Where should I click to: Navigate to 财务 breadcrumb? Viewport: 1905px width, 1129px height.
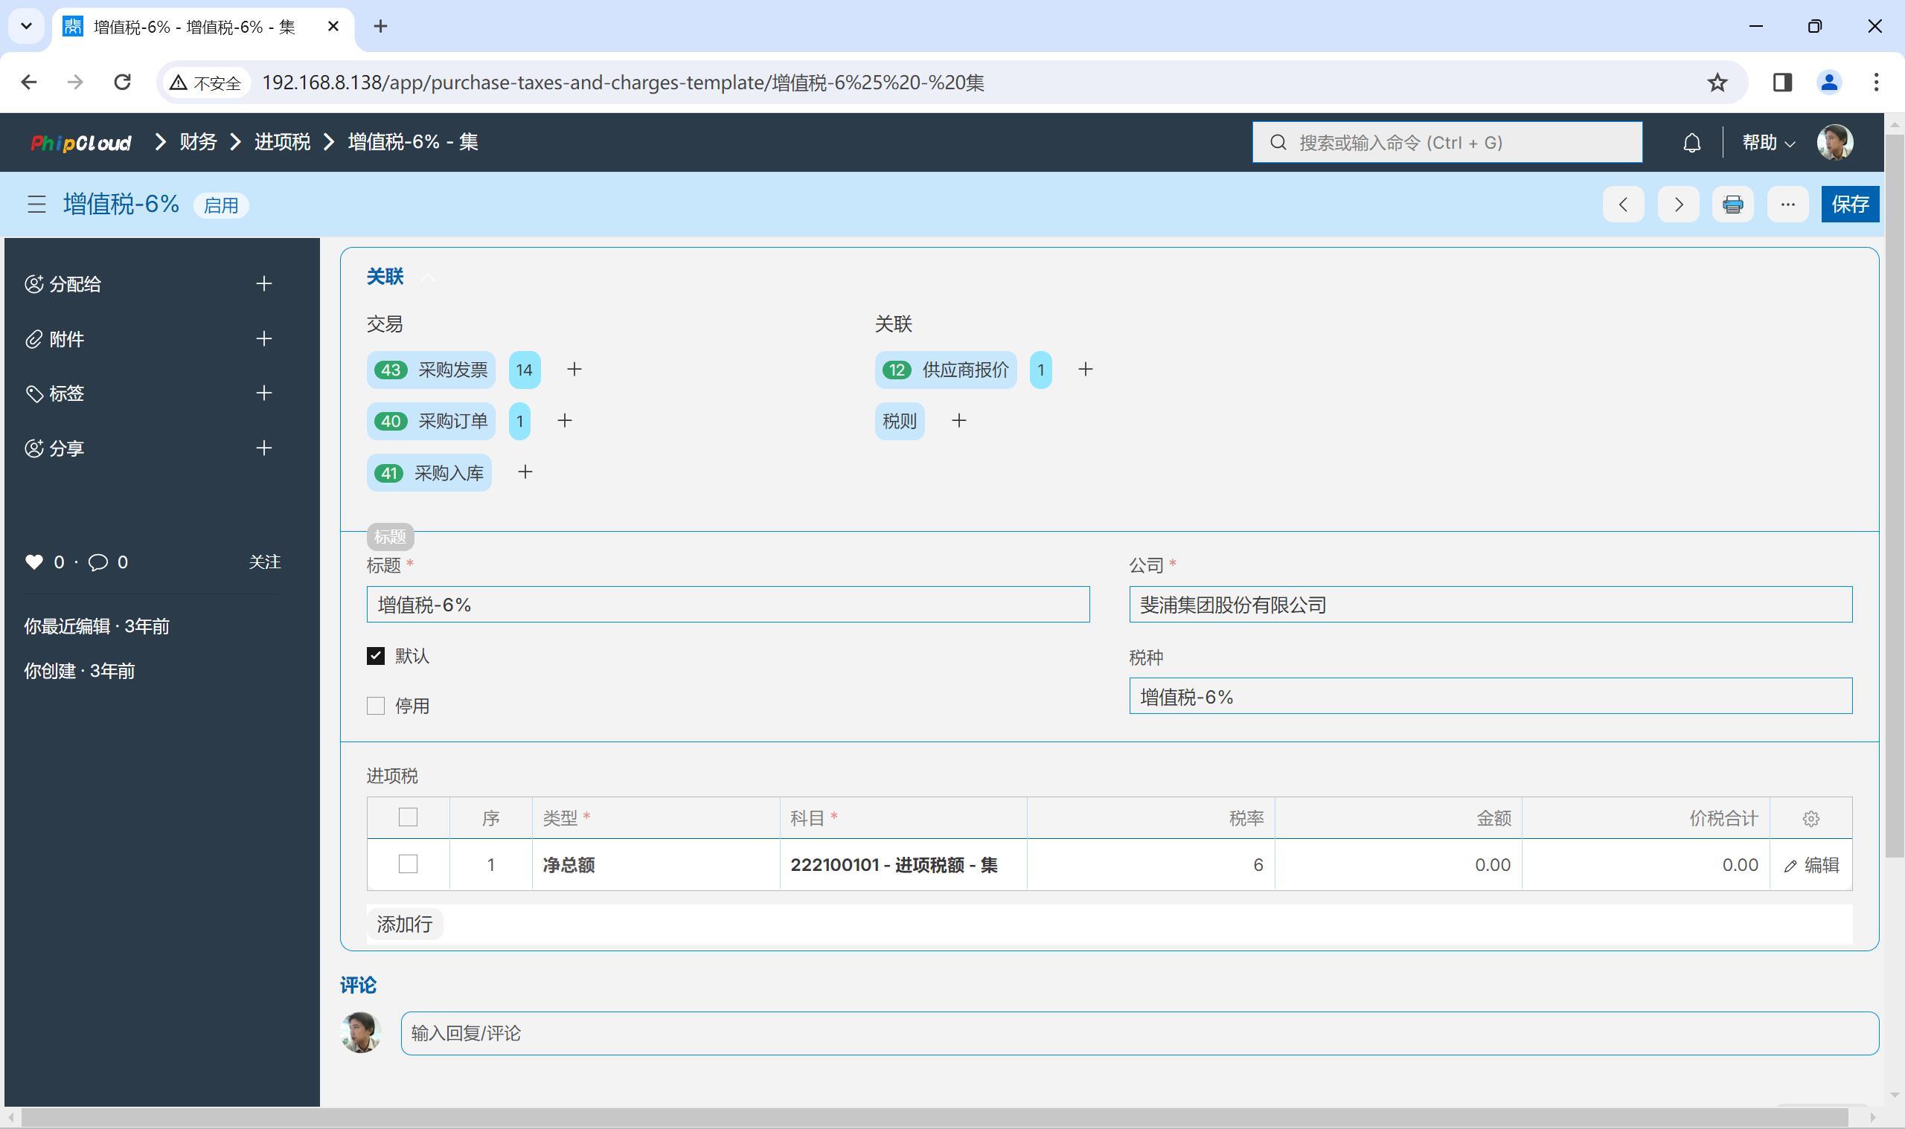pyautogui.click(x=198, y=142)
